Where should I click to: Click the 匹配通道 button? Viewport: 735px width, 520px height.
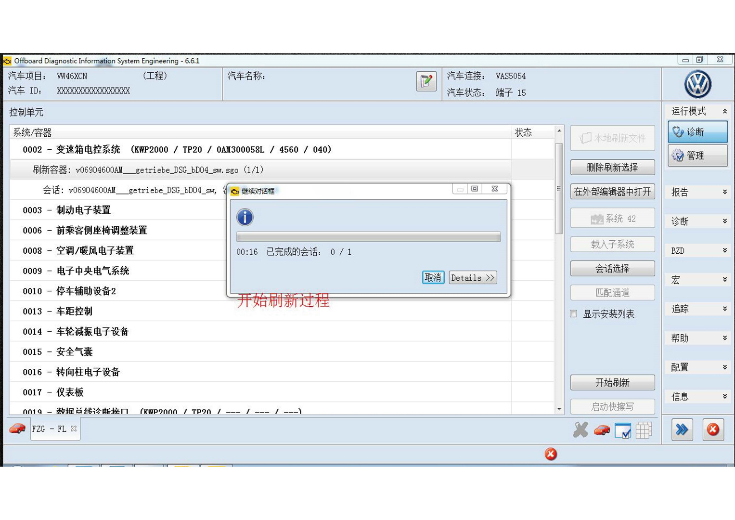pos(612,292)
